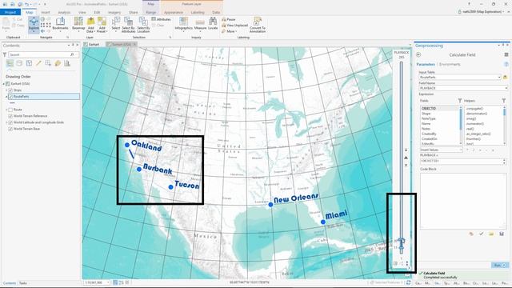512x288 pixels.
Task: List layers by snapping
Action: tap(48, 63)
